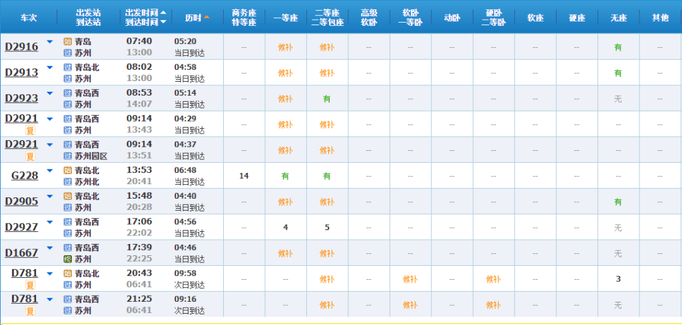Click the 过 icon beside 青岛北 for D2913
Screen dimensions: 682x325
click(67, 67)
